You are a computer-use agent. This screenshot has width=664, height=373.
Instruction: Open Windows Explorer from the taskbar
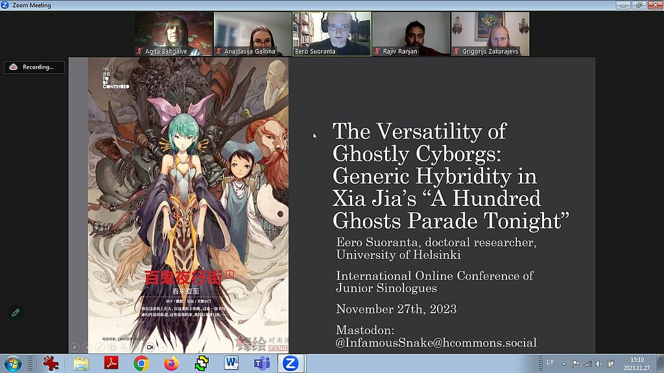[x=81, y=364]
